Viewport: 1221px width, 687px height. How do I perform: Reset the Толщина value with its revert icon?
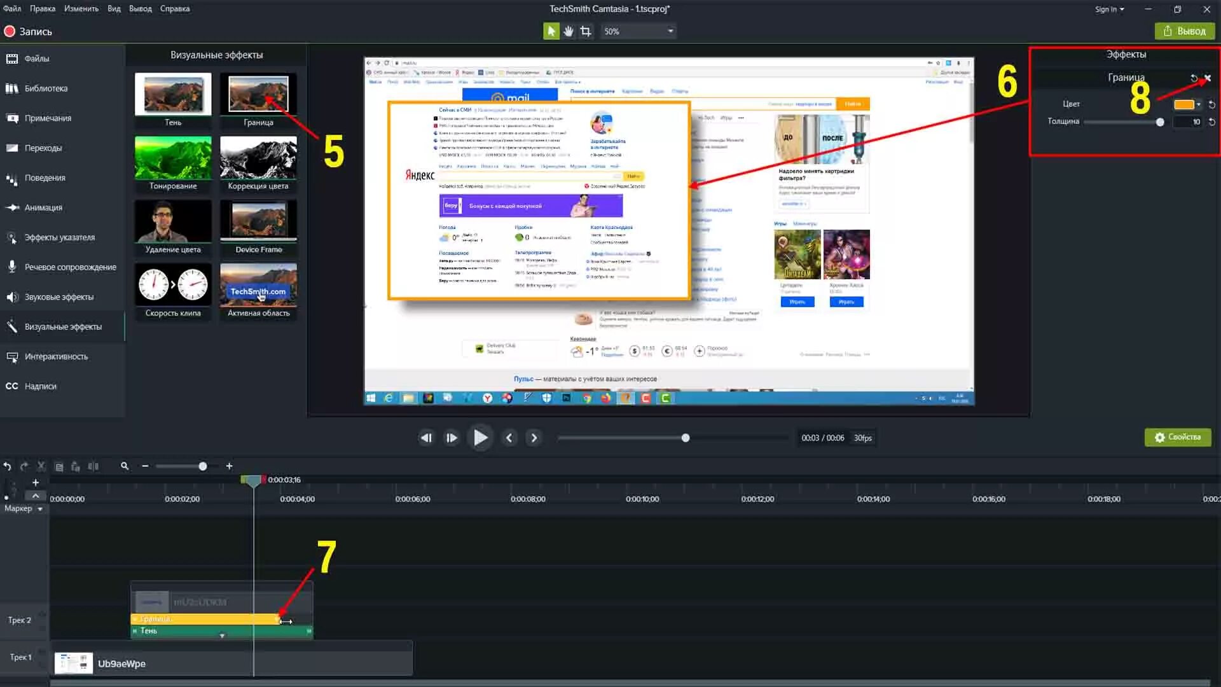click(x=1212, y=121)
